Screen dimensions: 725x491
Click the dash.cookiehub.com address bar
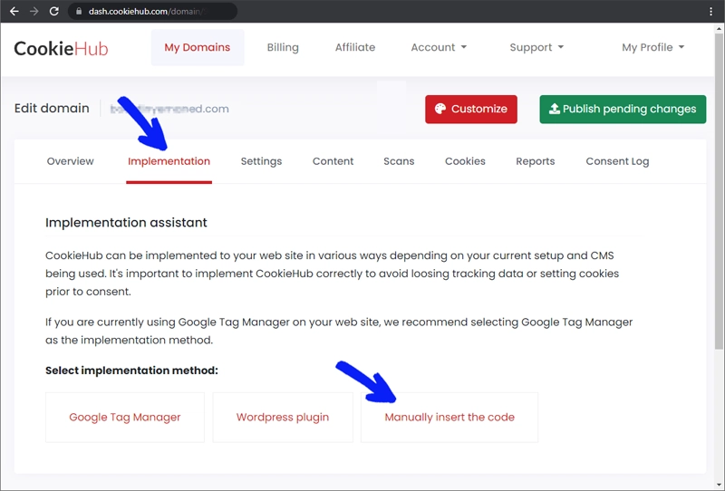pos(152,11)
